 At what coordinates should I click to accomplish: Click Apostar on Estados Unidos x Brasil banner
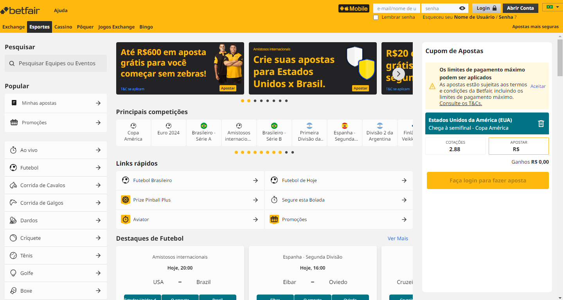[x=360, y=88]
